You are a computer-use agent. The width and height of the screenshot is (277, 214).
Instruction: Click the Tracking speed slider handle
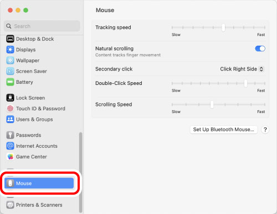pos(223,28)
